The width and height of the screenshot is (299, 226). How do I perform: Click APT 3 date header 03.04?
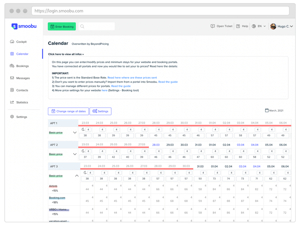coord(243,166)
